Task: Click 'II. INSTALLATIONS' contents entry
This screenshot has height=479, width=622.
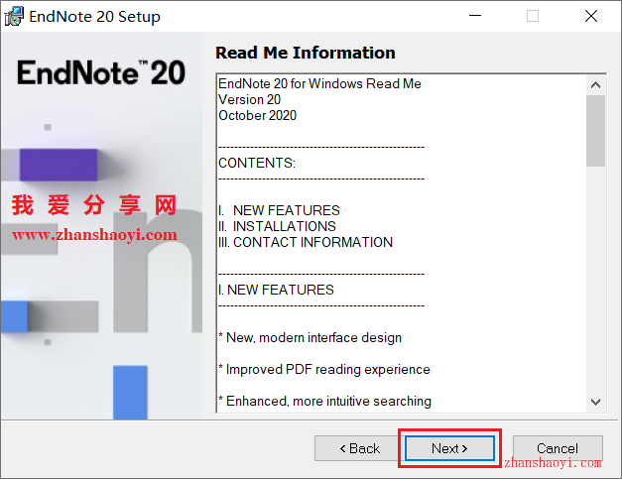Action: click(x=277, y=226)
